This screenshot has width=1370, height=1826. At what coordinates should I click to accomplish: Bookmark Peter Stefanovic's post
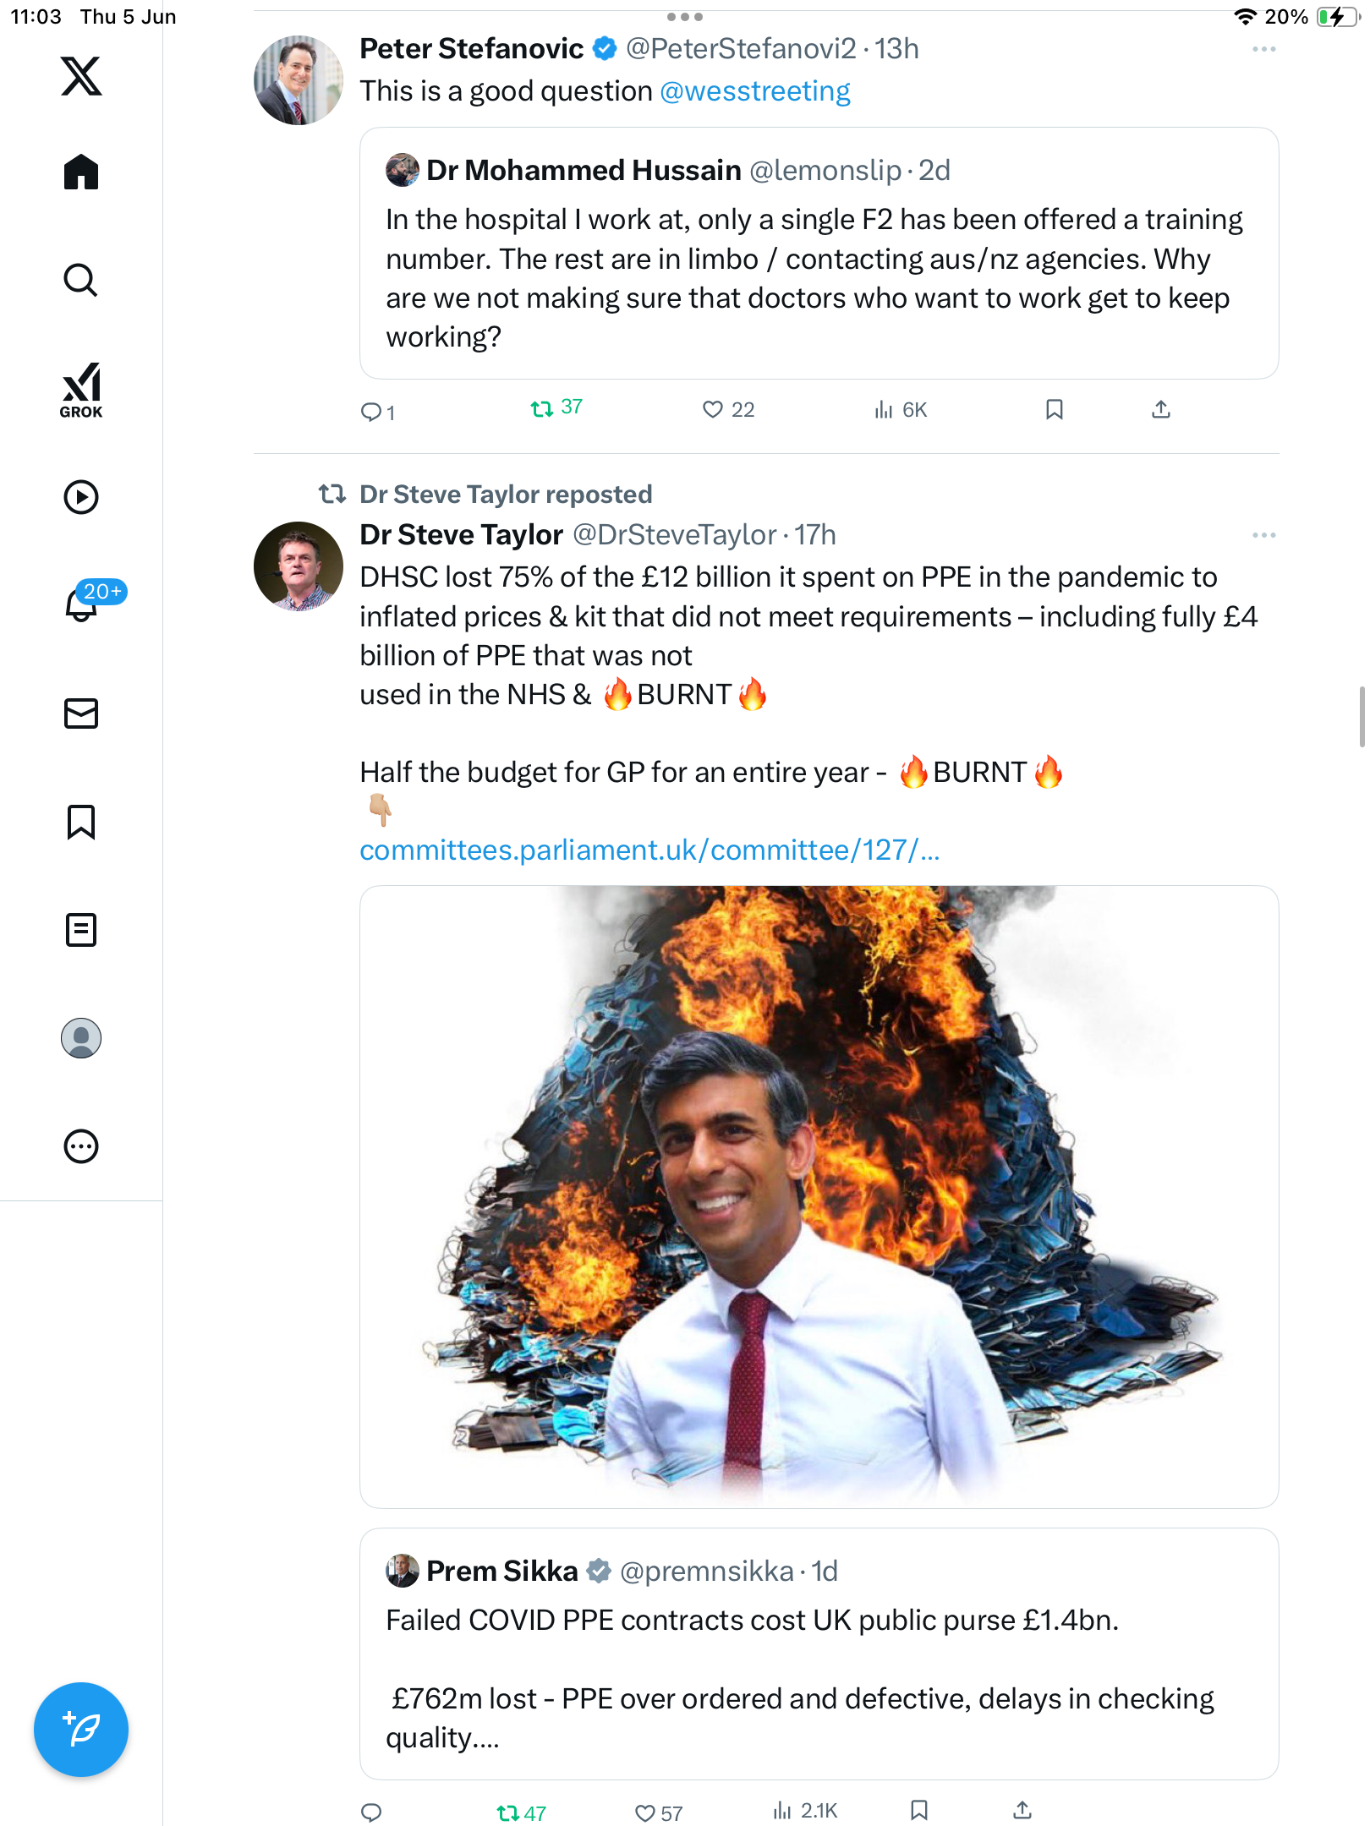tap(1054, 410)
